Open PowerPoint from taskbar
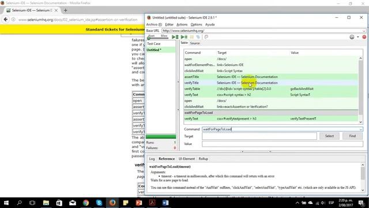The image size is (369, 208). (x=139, y=203)
